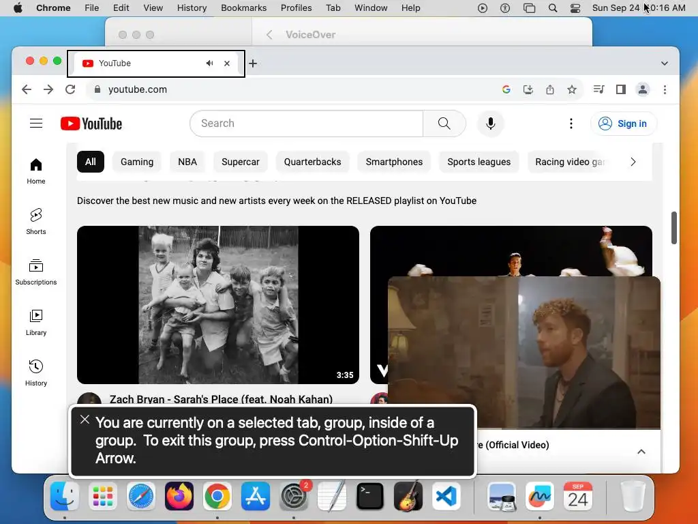Close the YouTube tab
The image size is (698, 524).
[x=227, y=63]
